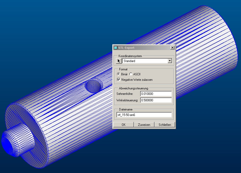The width and height of the screenshot is (241, 173).
Task: Click the STL-Export title bar window icon
Action: tap(116, 48)
